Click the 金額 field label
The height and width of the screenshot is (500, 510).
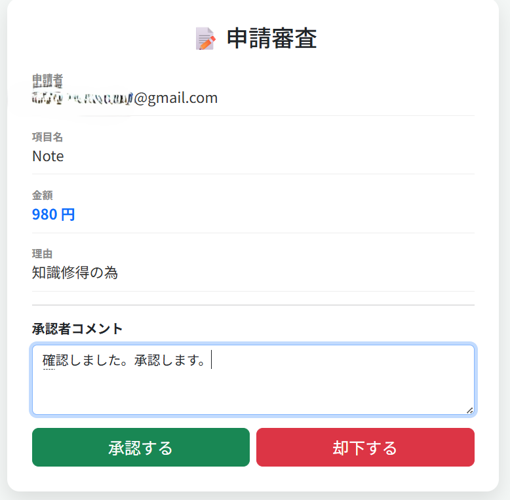coord(42,195)
